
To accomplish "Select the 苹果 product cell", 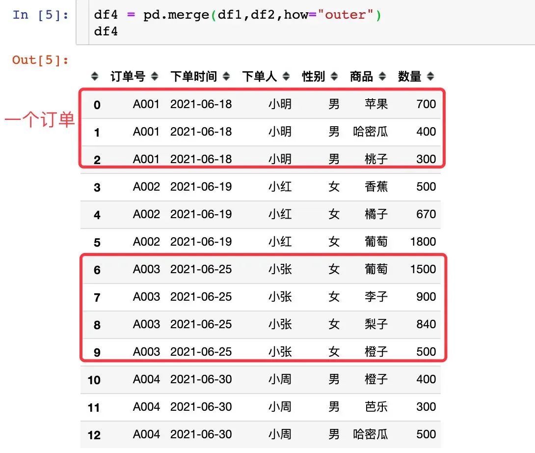I will pos(376,104).
